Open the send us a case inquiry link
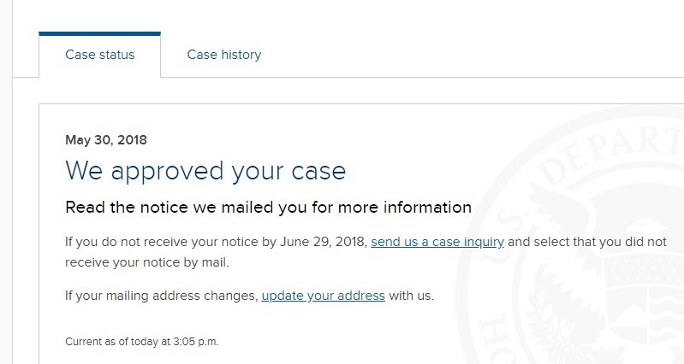684x364 pixels. click(437, 242)
